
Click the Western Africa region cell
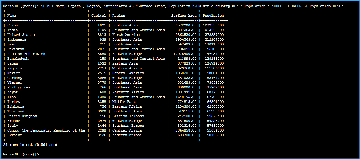coord(127,68)
